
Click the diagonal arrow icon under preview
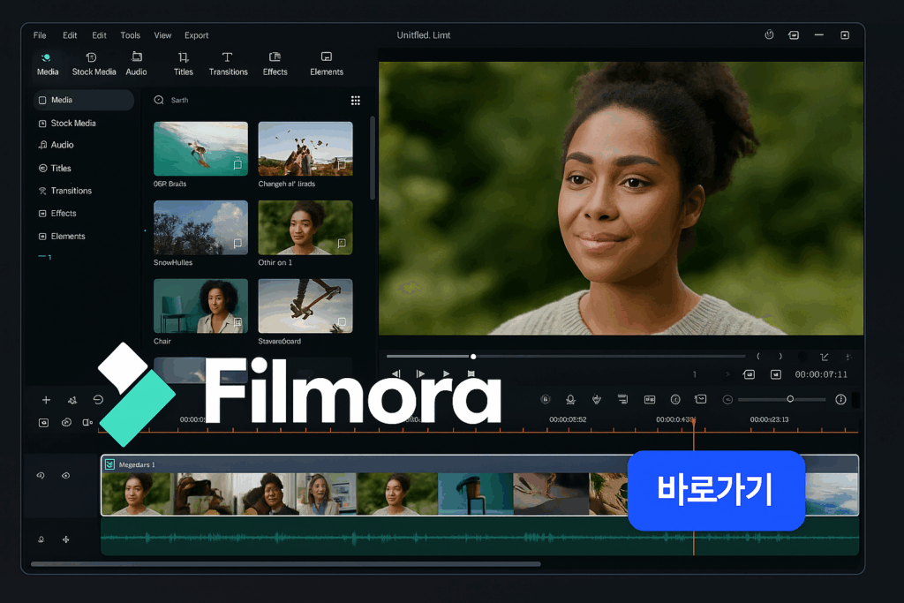coord(825,357)
